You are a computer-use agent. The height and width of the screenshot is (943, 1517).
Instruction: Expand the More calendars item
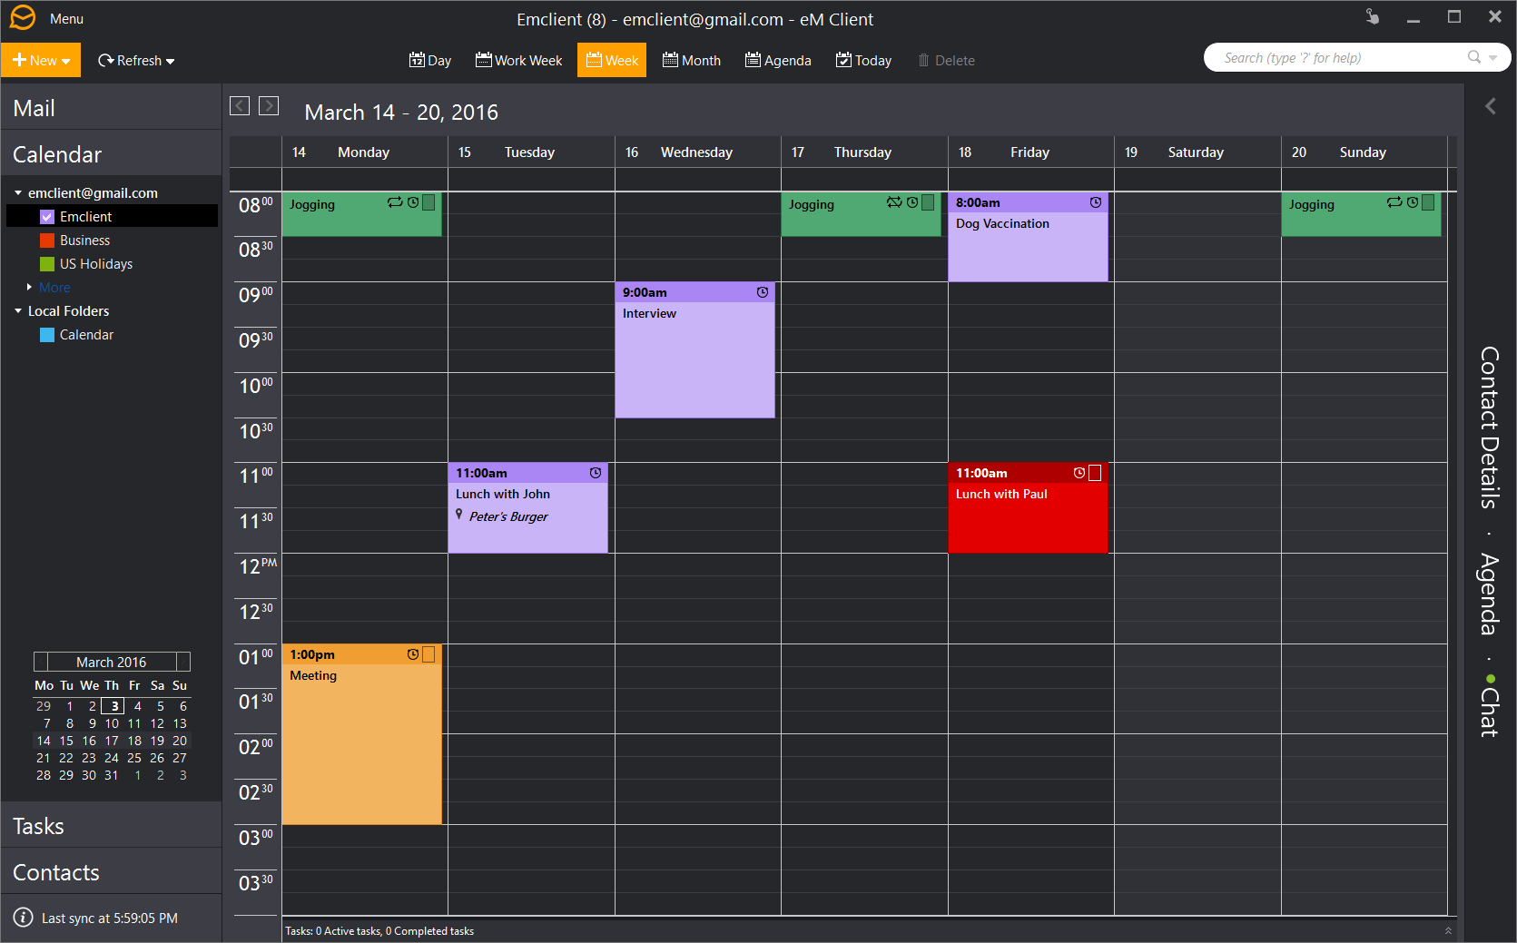click(x=29, y=288)
